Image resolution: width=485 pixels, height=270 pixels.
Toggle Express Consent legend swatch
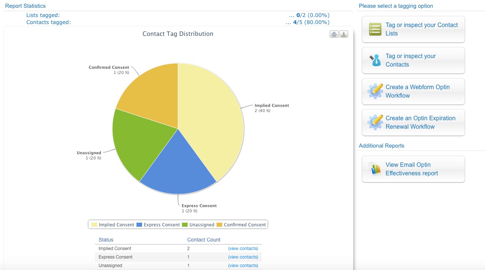pyautogui.click(x=139, y=225)
